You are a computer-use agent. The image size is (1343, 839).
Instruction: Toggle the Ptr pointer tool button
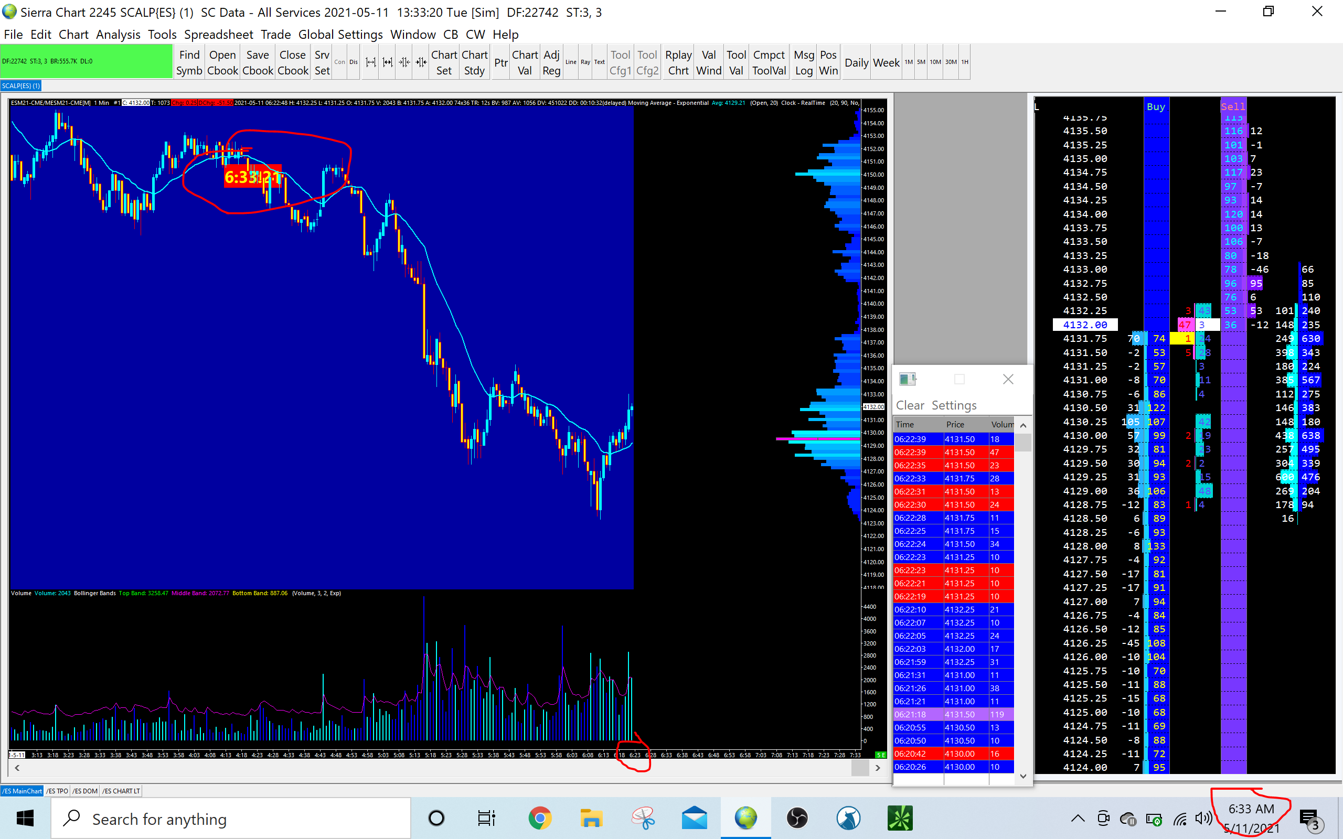[x=500, y=62]
